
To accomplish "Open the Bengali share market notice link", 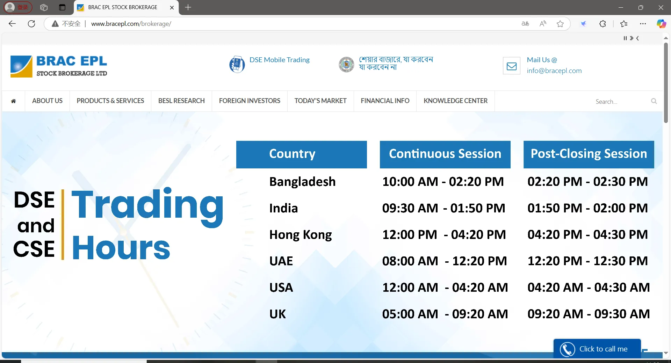I will pos(396,63).
